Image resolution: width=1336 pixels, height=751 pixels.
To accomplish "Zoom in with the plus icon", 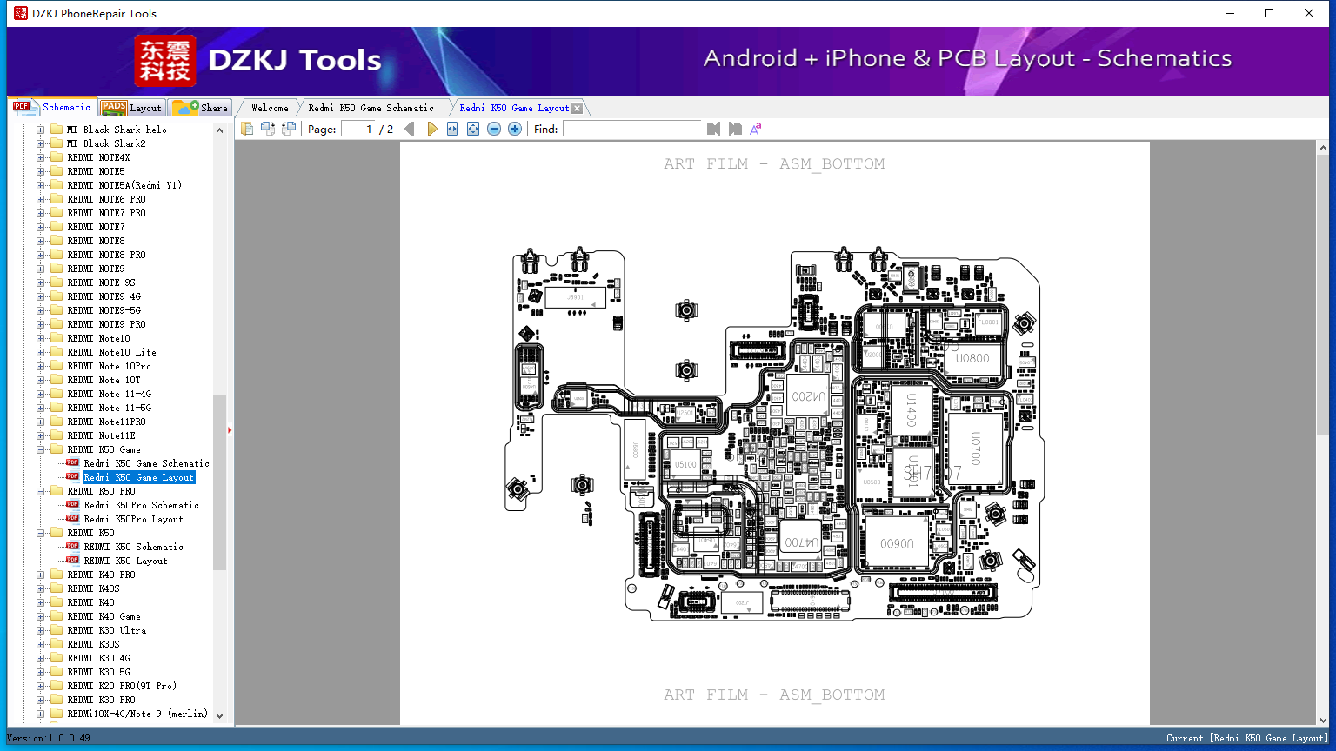I will [x=515, y=129].
